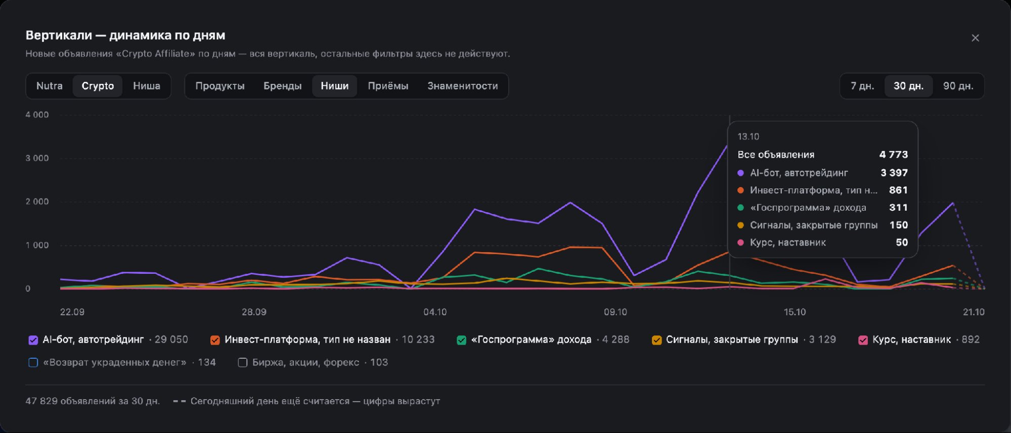Hide the «Госпрограмма» дохода series
Viewport: 1011px width, 433px height.
click(461, 340)
